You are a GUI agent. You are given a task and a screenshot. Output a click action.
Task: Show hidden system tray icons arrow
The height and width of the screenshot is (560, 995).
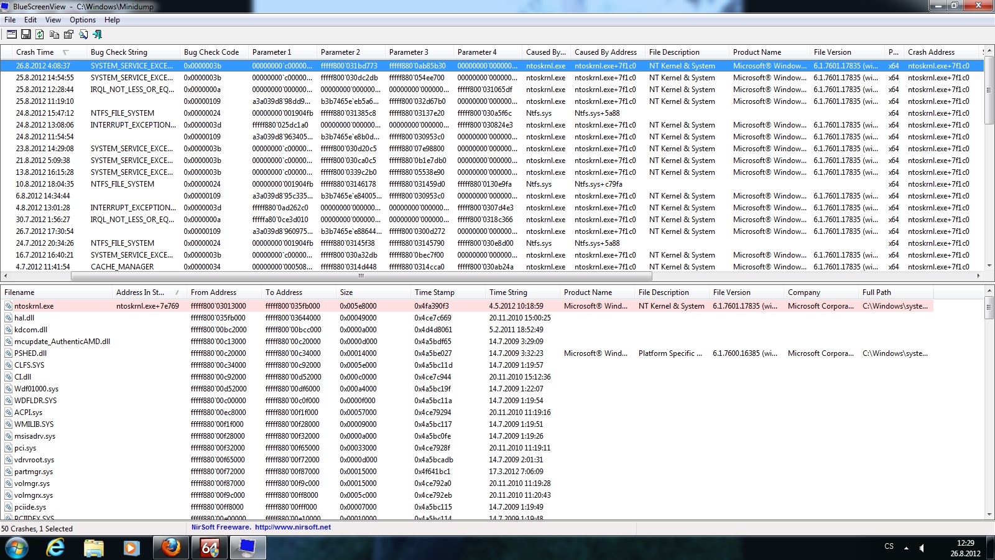(906, 548)
